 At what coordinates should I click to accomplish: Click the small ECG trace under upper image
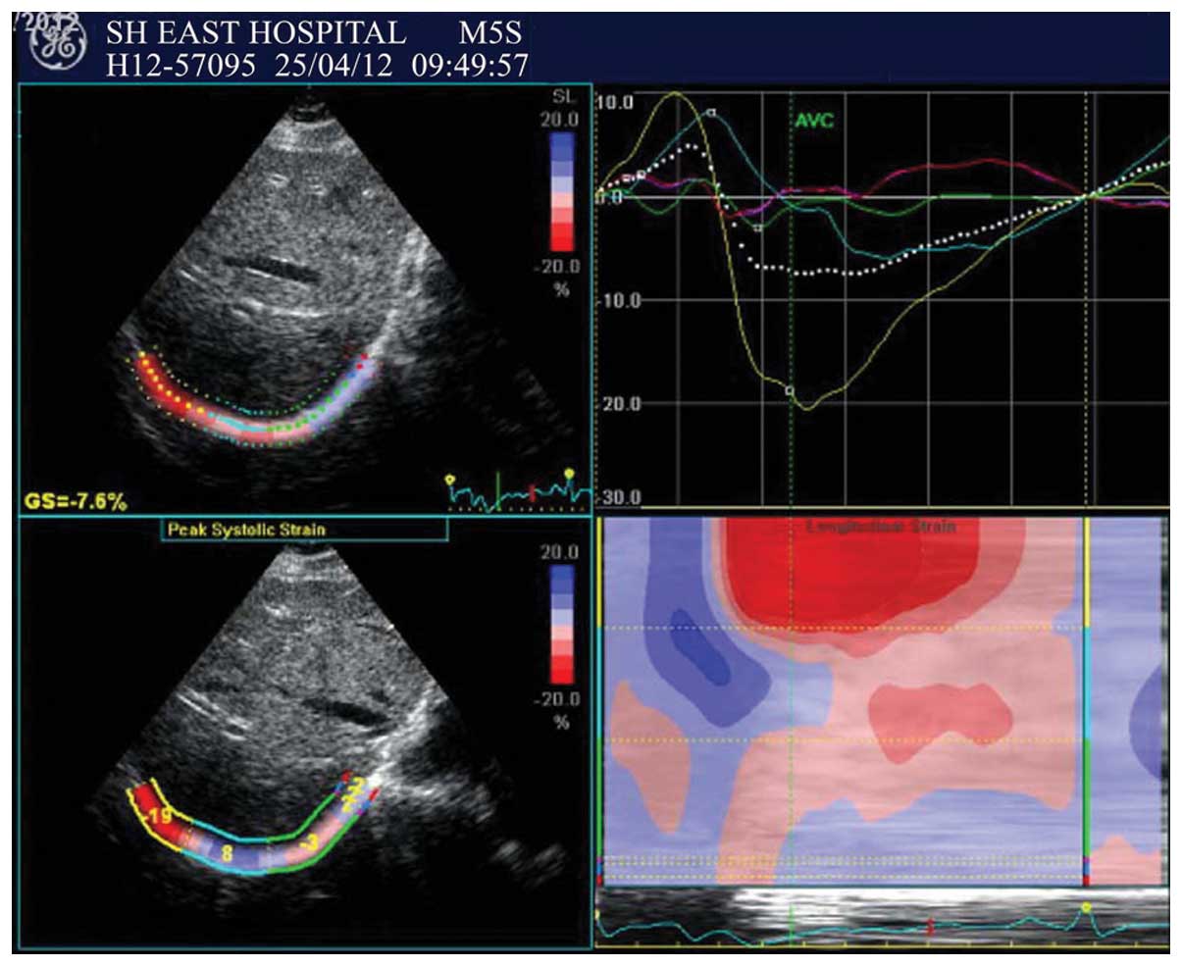(520, 492)
